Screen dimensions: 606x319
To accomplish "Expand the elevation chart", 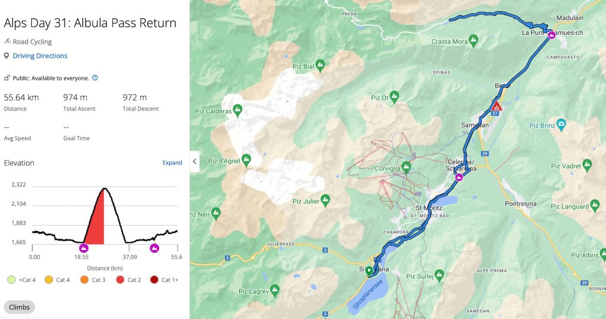I will [x=172, y=163].
